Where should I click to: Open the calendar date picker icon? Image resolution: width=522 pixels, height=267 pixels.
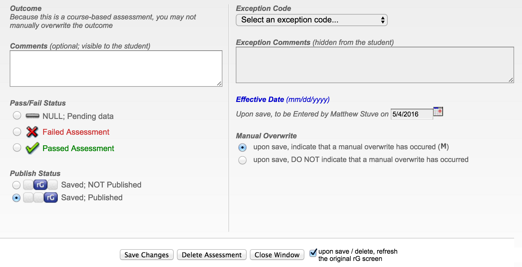pyautogui.click(x=438, y=112)
